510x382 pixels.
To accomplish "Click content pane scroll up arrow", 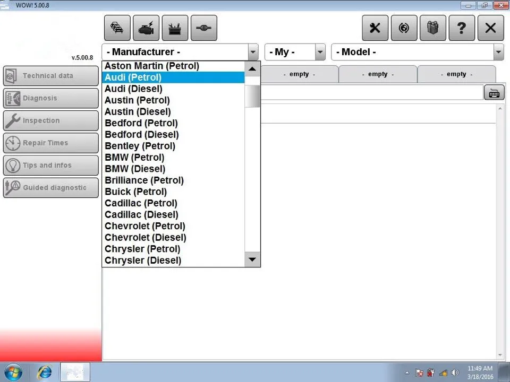I will 500,108.
